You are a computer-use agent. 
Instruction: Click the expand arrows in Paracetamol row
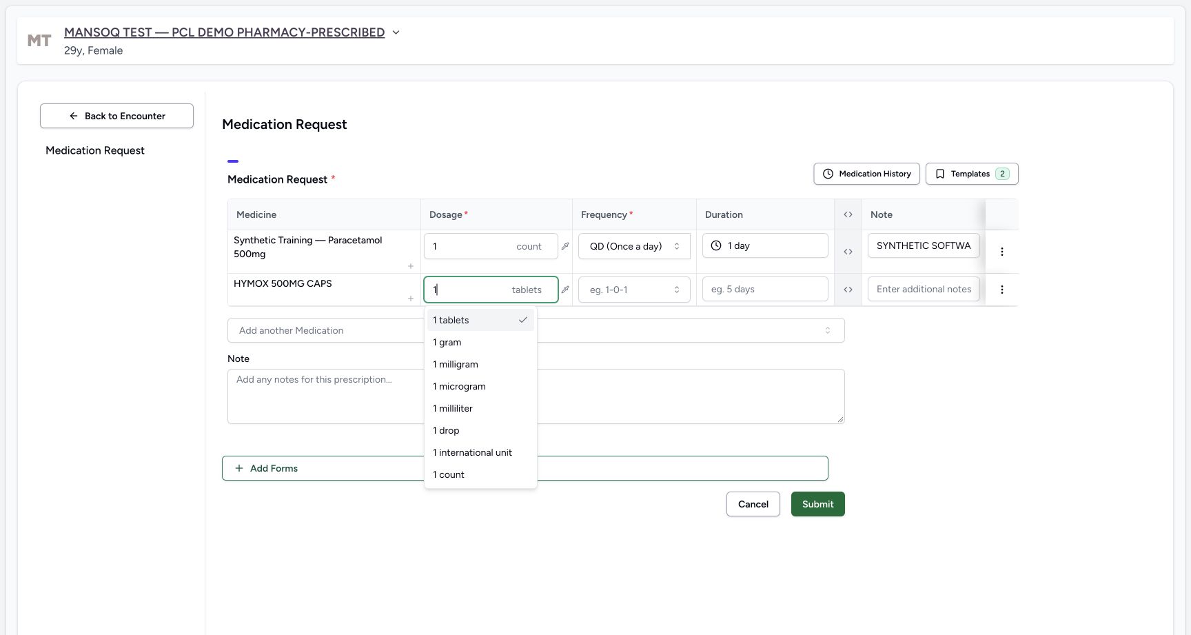click(x=848, y=252)
